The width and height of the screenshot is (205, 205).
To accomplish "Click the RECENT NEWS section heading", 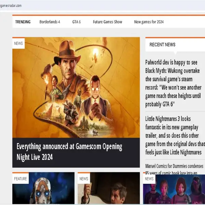I will click(x=162, y=45).
